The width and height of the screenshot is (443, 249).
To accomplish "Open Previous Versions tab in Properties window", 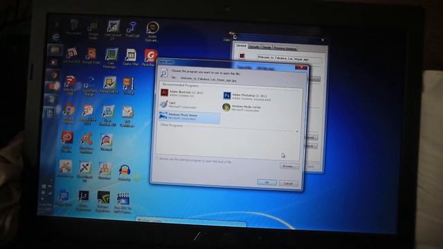I will pyautogui.click(x=284, y=48).
